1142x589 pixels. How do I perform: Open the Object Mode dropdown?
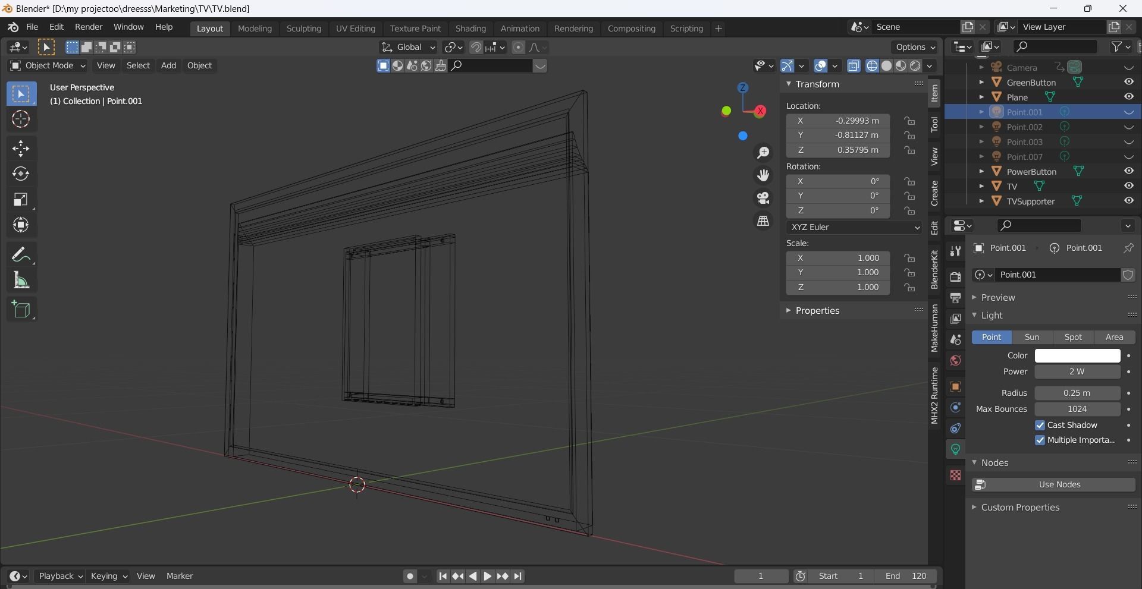[x=48, y=65]
